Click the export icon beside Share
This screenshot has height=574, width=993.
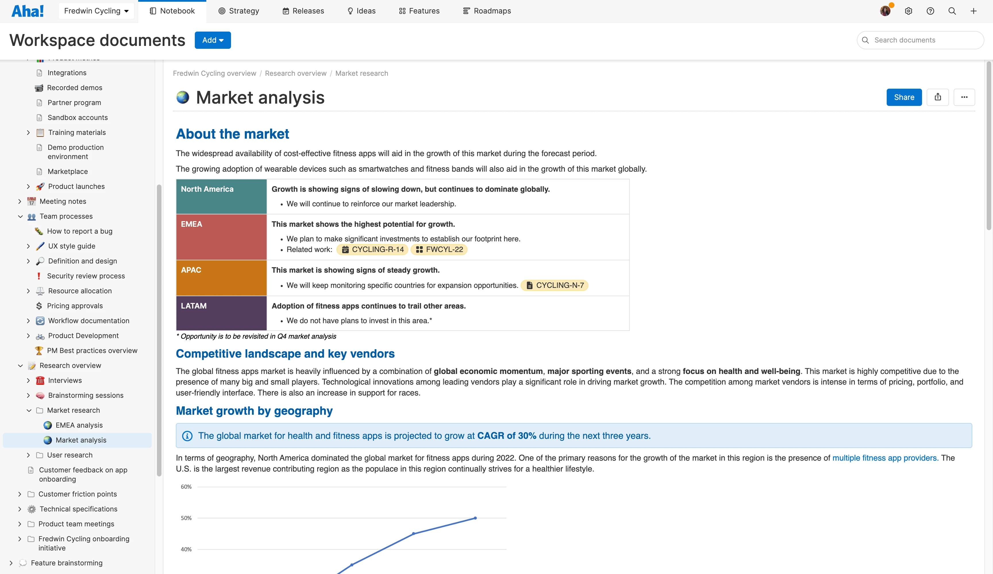click(938, 97)
